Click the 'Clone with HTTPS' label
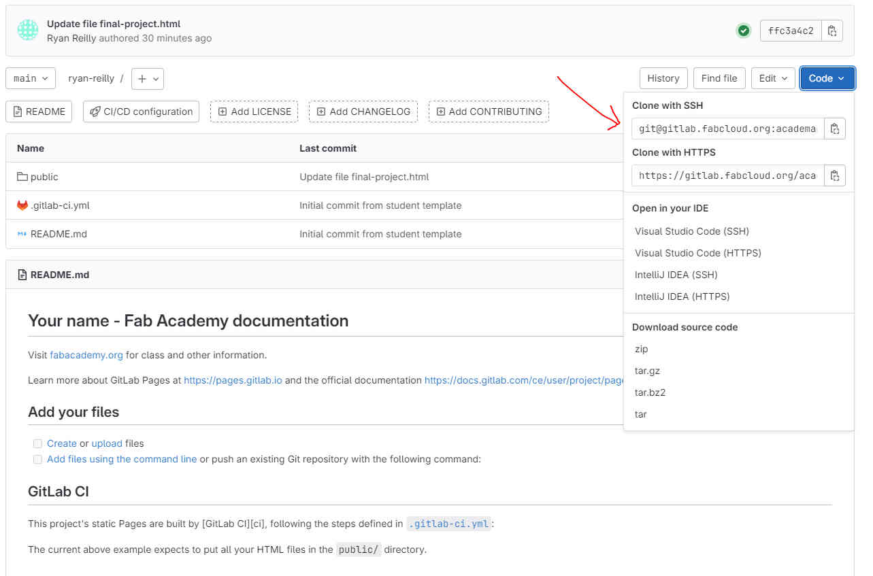 (x=674, y=152)
